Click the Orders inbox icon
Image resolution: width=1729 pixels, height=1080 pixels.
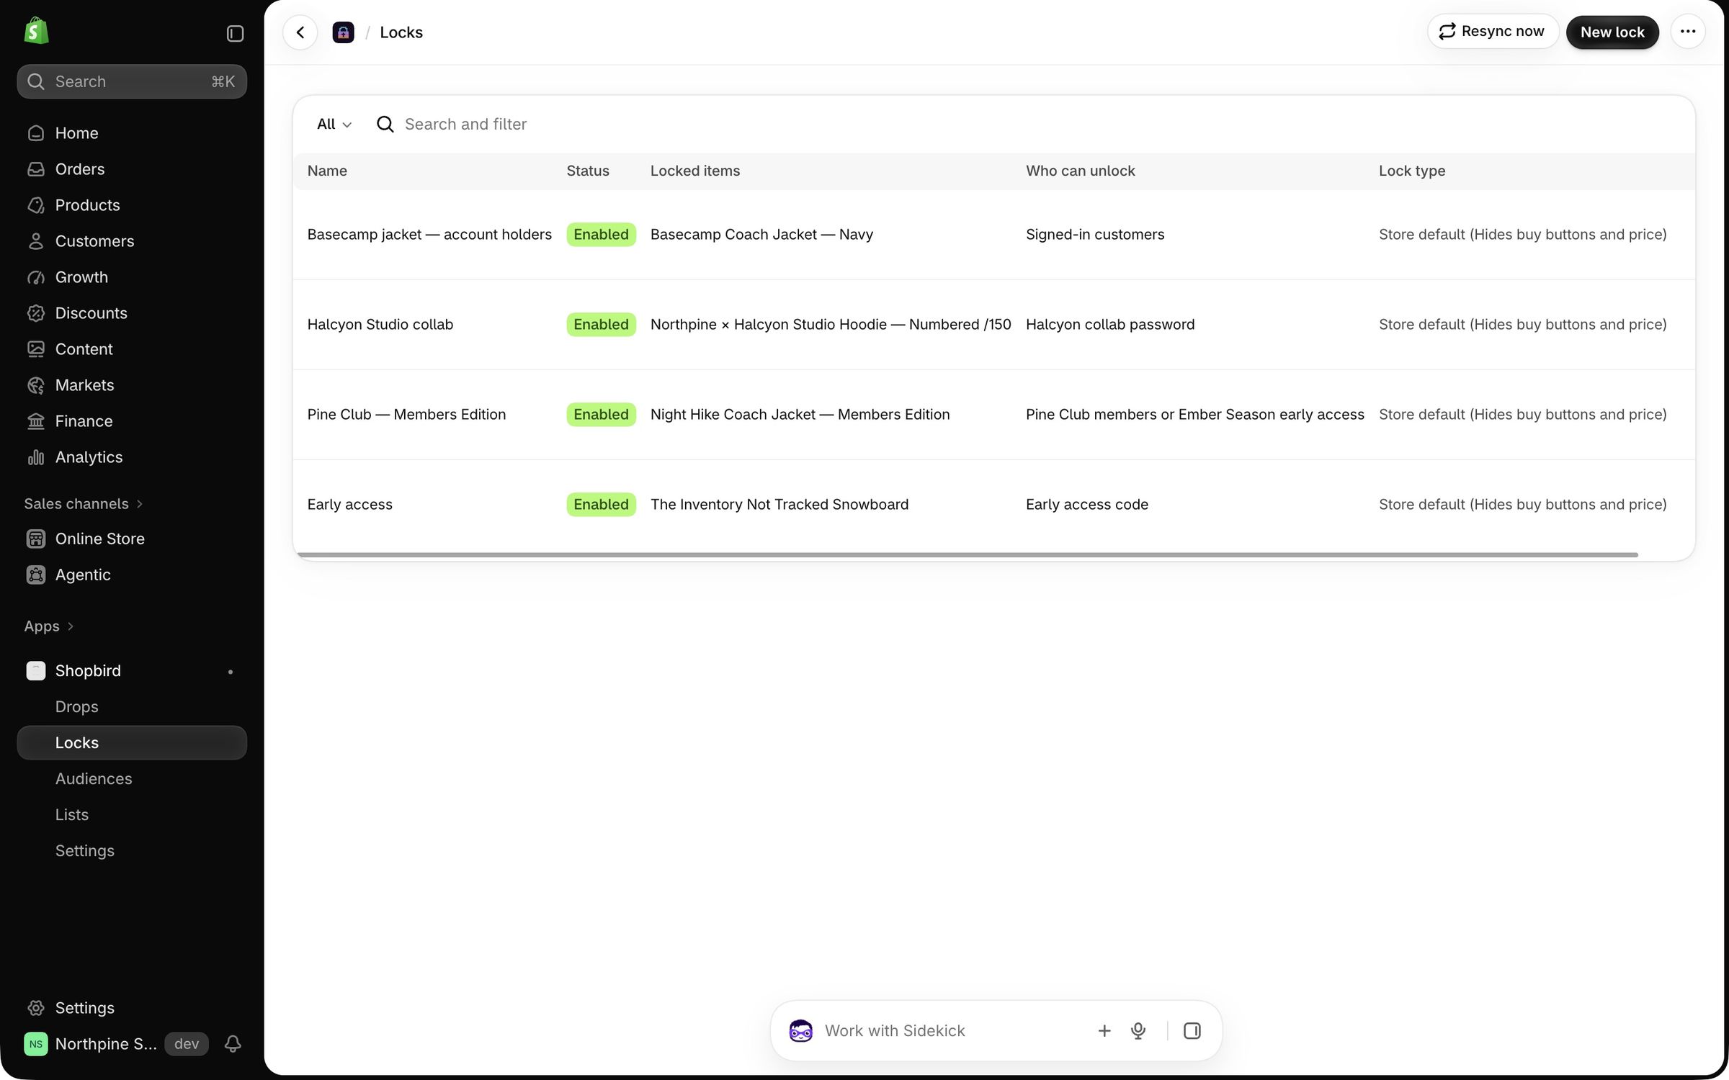click(36, 169)
